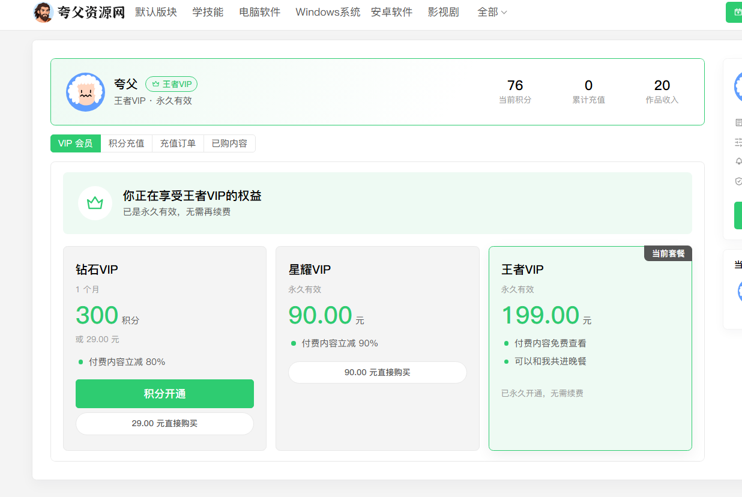Click the 付费内容立减 90% benefit text
This screenshot has width=742, height=497.
[340, 343]
